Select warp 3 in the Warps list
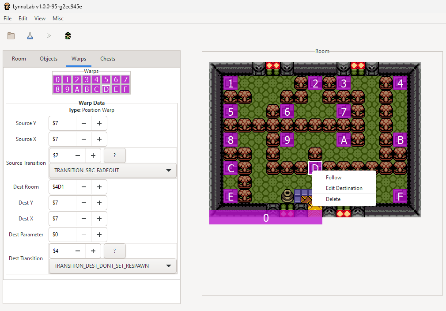 (87, 80)
